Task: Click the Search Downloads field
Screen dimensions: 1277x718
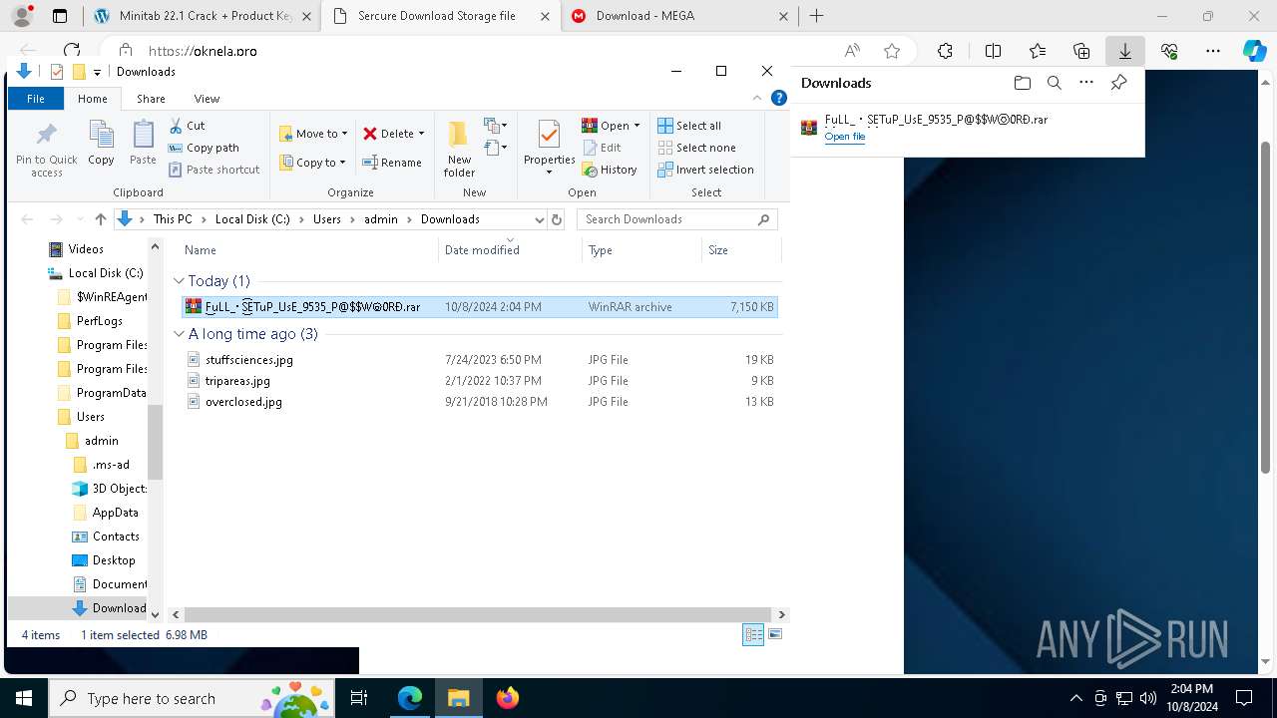Action: [676, 219]
